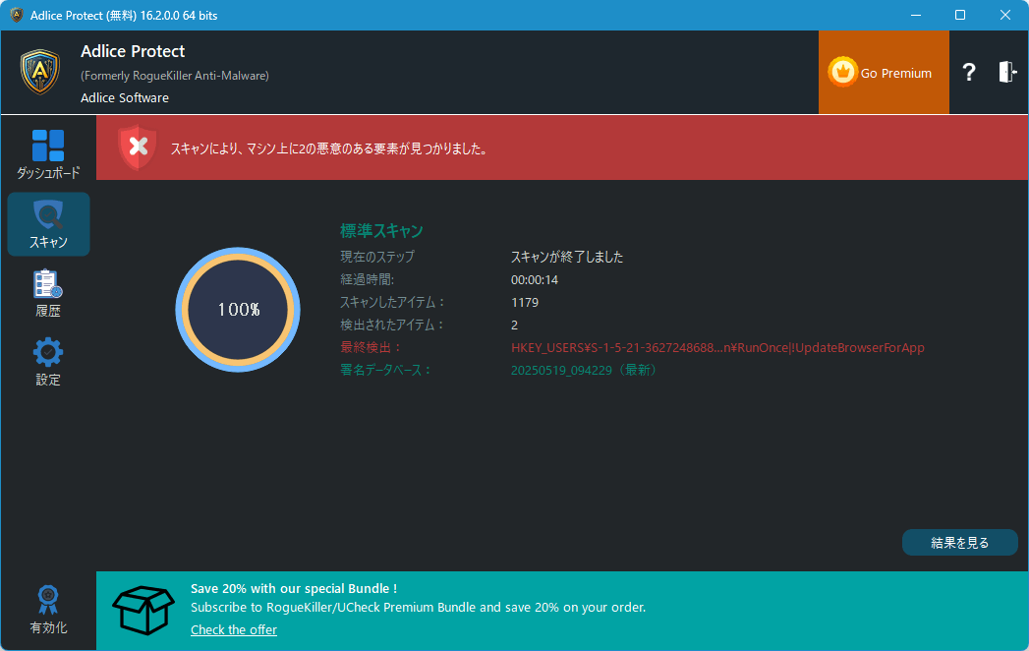
Task: Click the Adlice Protect shield logo
Action: 40,72
